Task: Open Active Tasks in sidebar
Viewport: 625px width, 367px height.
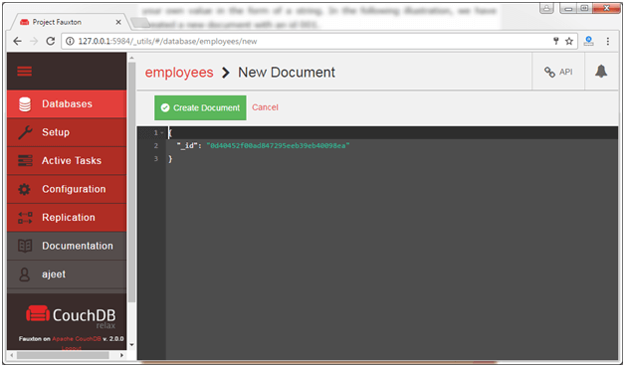Action: [67, 160]
